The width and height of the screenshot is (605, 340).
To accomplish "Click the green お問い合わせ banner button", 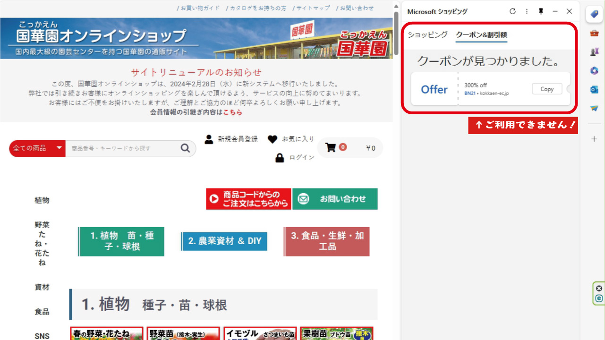I will [335, 199].
